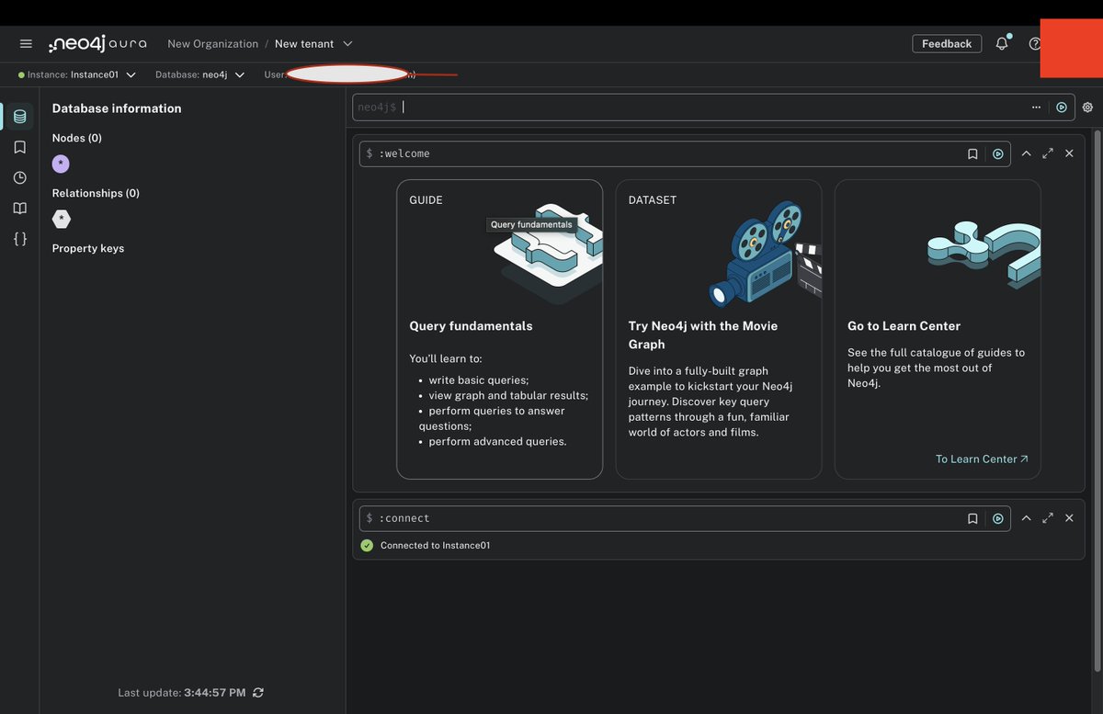Expand :welcome frame to fullscreen
The height and width of the screenshot is (714, 1103).
click(1048, 153)
